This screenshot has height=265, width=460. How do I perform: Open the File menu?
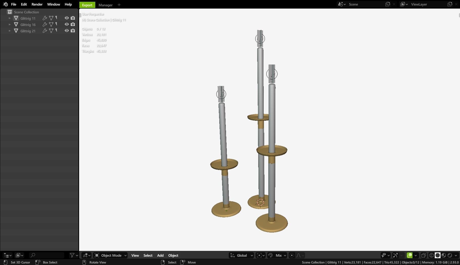click(x=14, y=4)
